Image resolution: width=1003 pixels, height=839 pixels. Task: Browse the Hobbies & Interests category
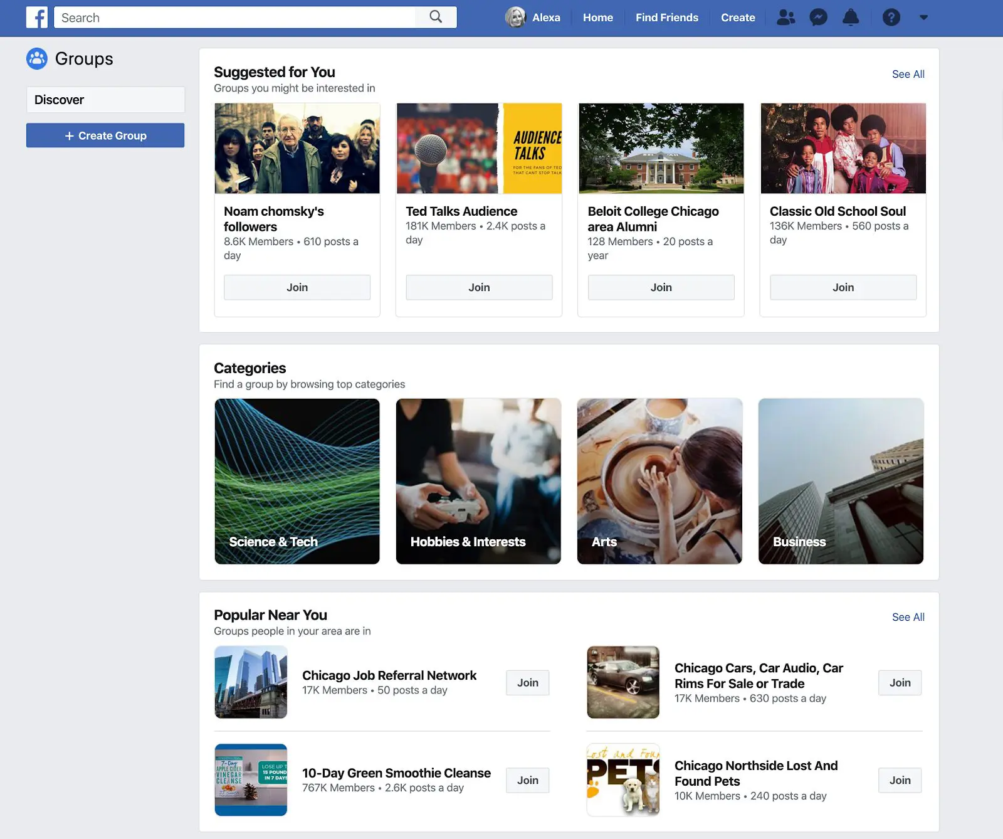click(478, 482)
